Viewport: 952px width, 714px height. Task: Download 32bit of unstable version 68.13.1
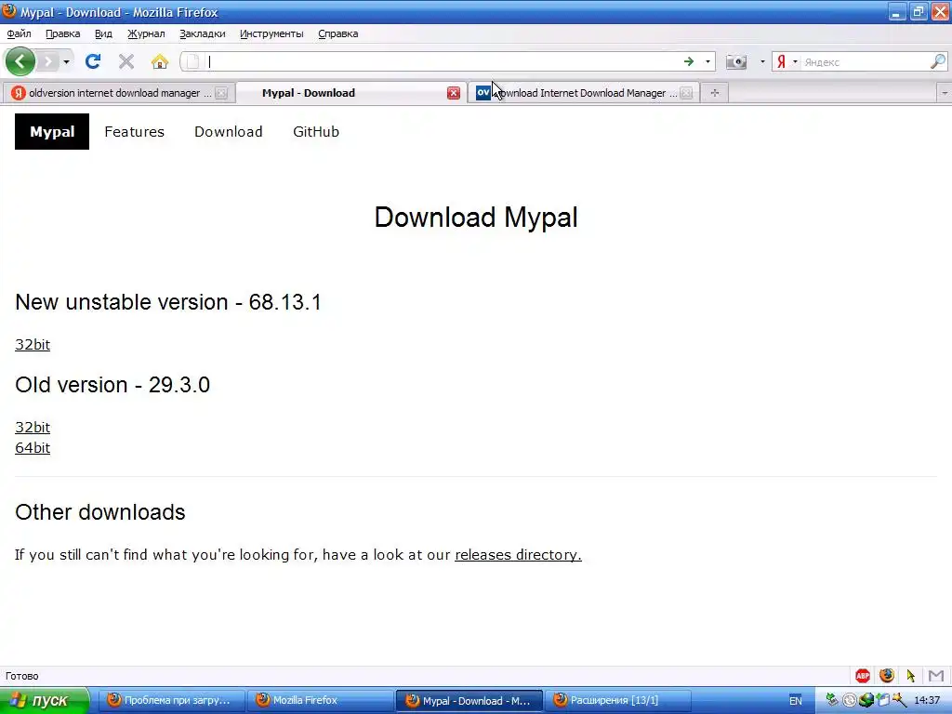33,344
